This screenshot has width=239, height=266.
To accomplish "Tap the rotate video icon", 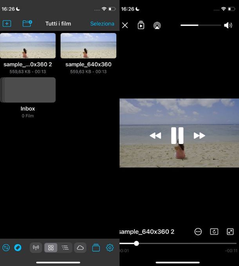I will 214,232.
